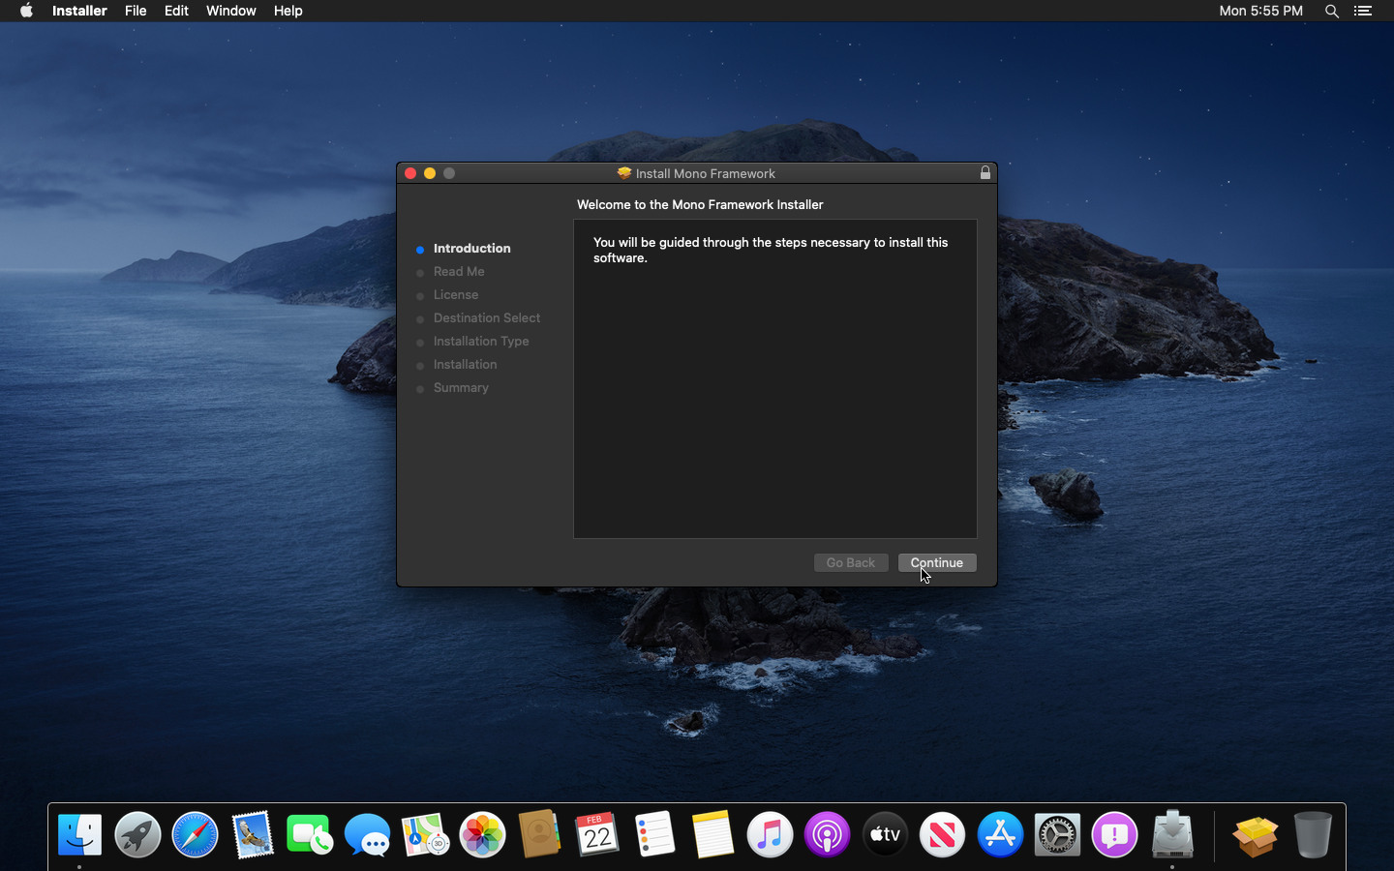Open the Apple menu

click(26, 11)
